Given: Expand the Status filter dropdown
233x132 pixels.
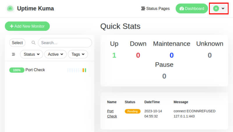Looking at the screenshot, I should coord(31,54).
